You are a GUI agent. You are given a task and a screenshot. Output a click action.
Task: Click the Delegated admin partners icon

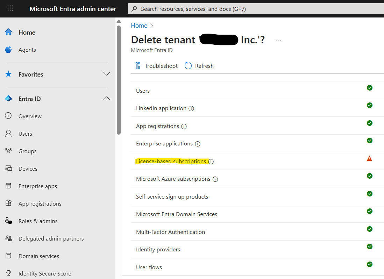point(8,238)
